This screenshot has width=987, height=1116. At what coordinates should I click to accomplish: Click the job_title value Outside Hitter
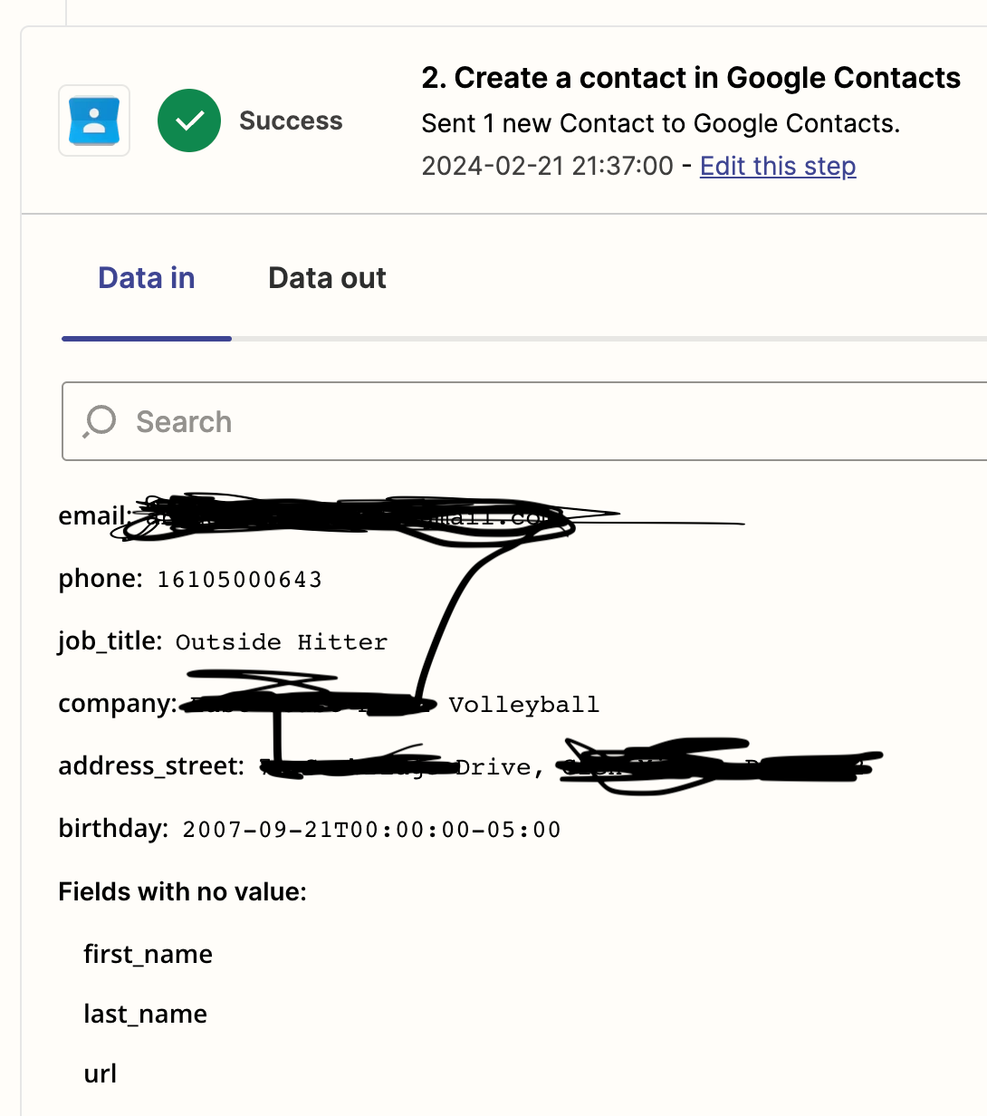click(282, 642)
